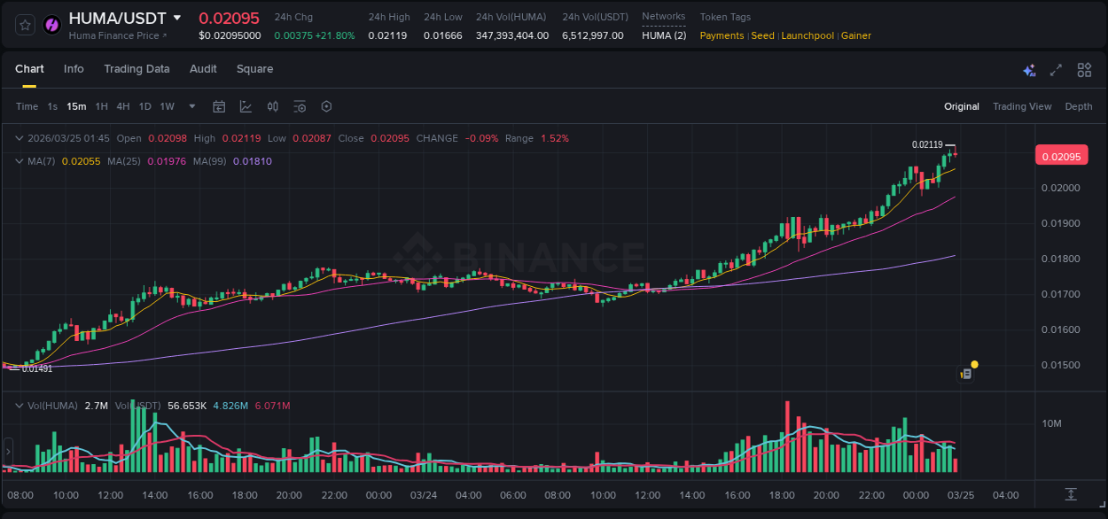Change the candlestick chart style icon
1108x519 pixels.
pos(273,106)
